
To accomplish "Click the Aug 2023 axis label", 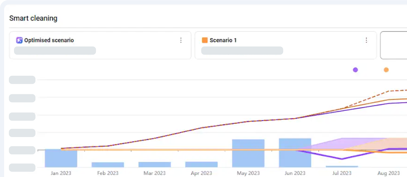I will pyautogui.click(x=388, y=173).
